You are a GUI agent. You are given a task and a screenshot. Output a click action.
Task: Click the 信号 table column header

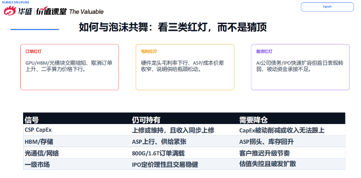[x=32, y=120]
